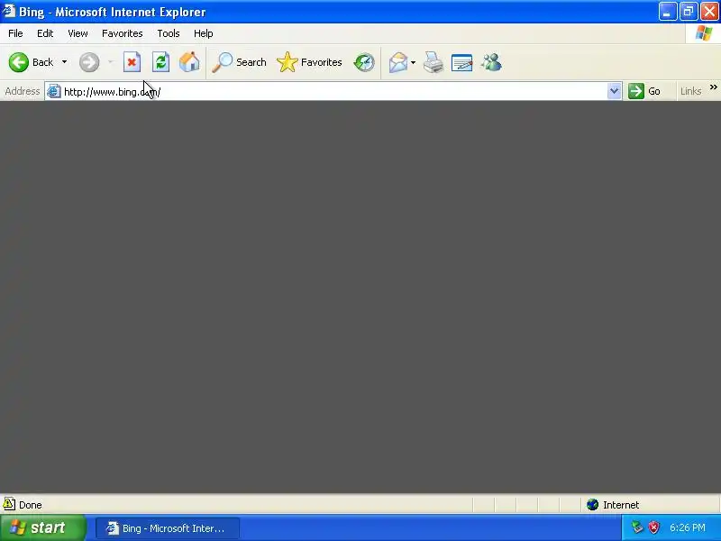Image resolution: width=721 pixels, height=541 pixels.
Task: Click the greyed Forward arrow button
Action: point(89,62)
